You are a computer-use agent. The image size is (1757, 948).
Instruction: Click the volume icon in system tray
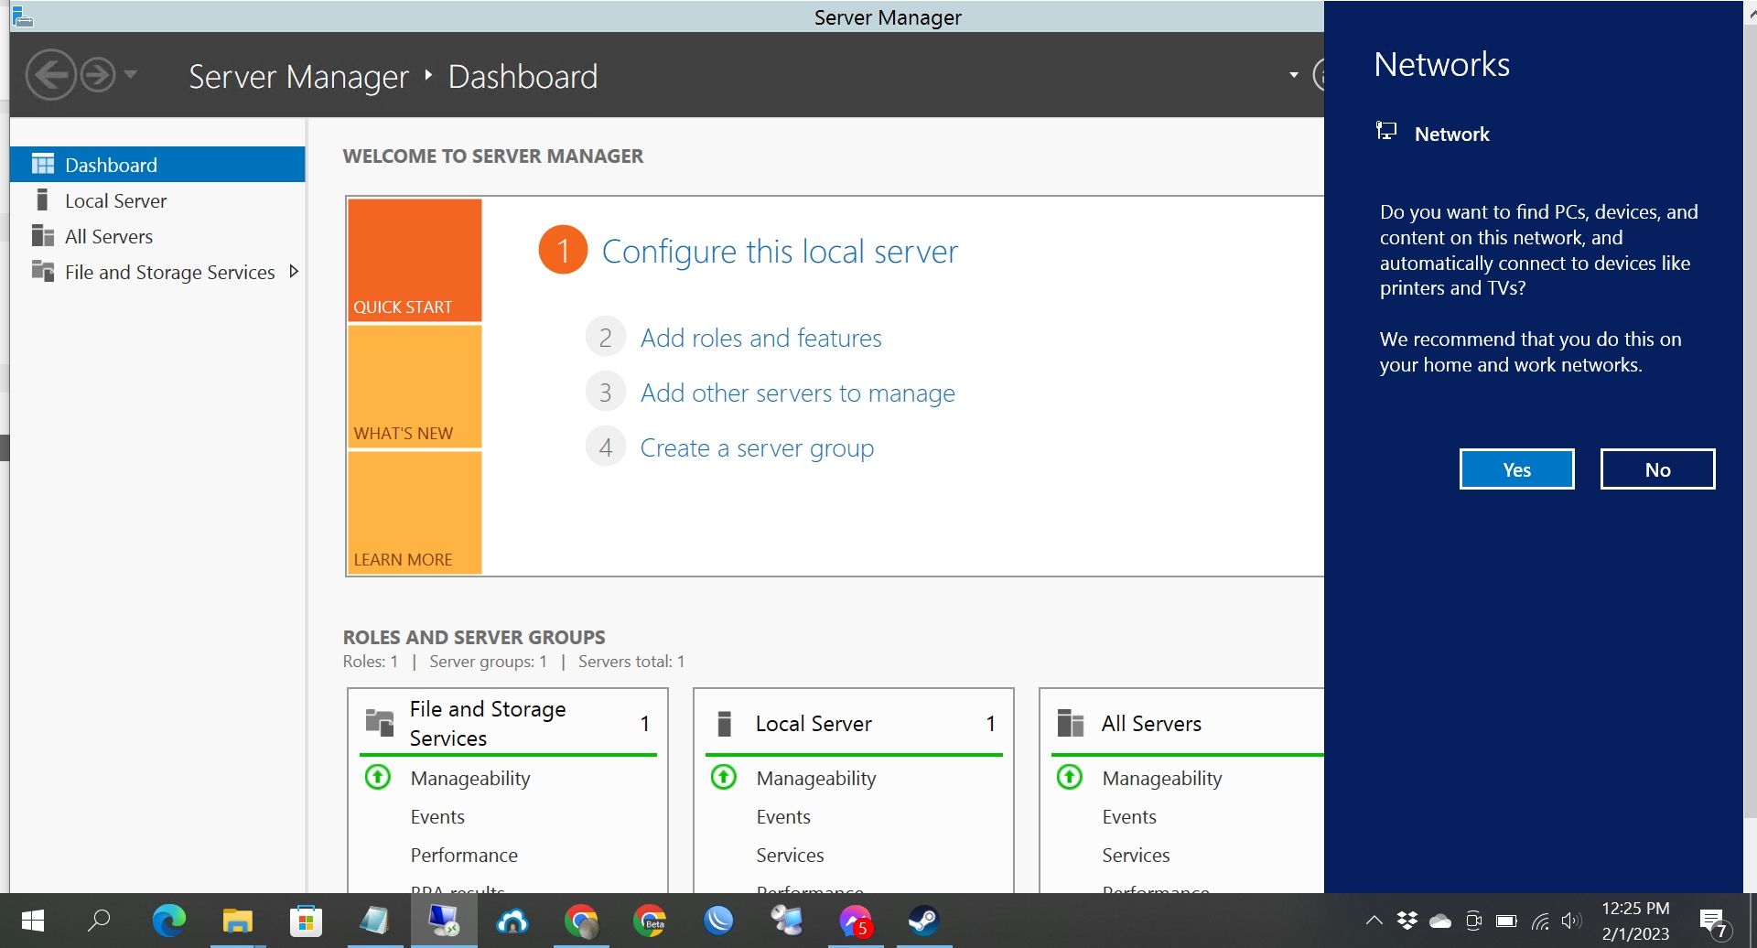(x=1571, y=921)
